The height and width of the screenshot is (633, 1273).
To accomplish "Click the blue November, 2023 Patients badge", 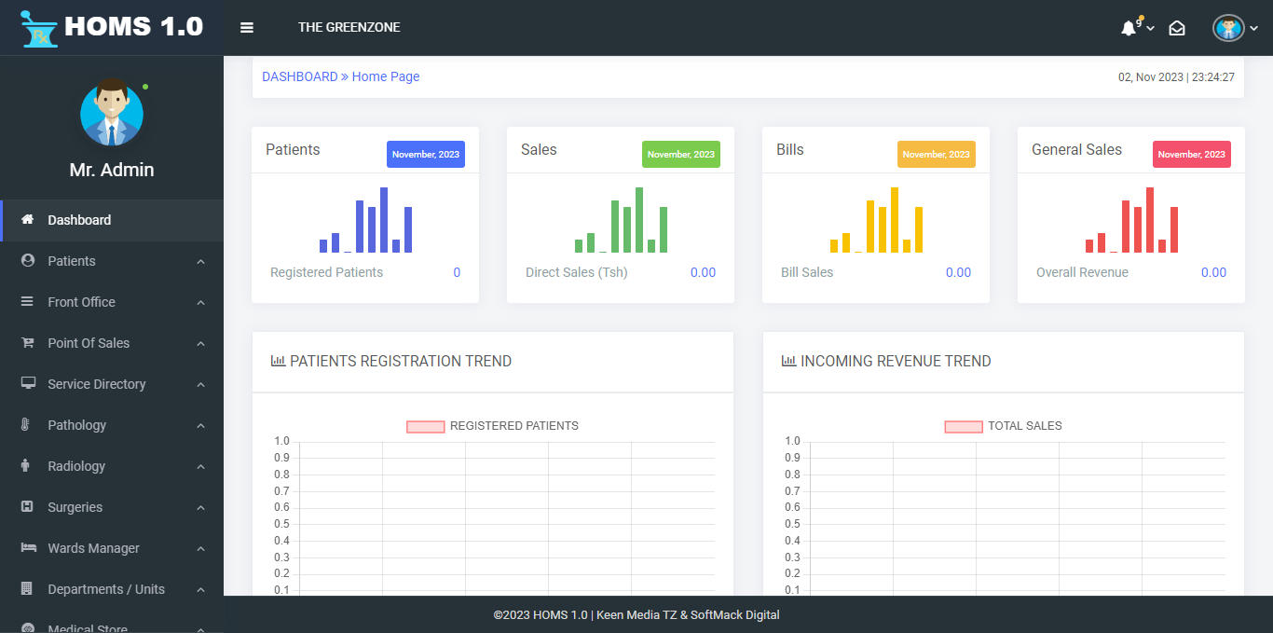I will 425,155.
